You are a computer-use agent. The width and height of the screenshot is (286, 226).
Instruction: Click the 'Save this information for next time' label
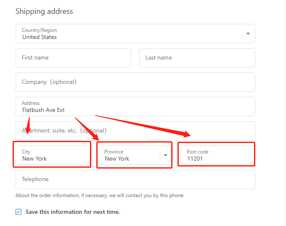point(73,212)
